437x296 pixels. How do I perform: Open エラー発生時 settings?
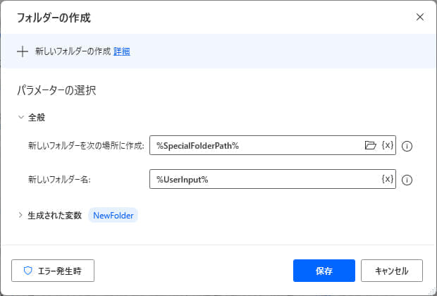pos(53,271)
